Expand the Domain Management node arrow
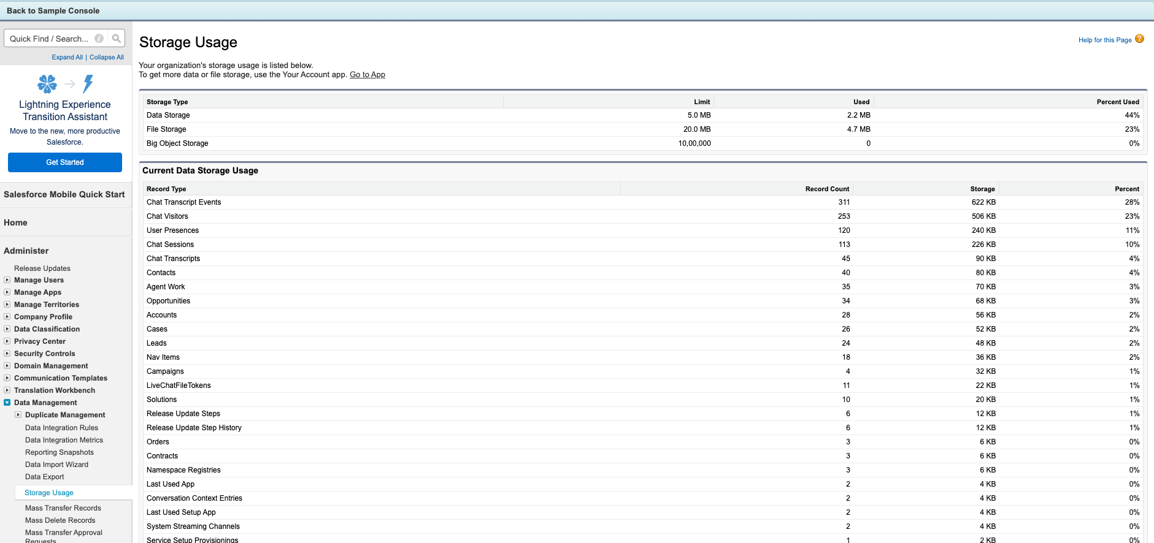 pyautogui.click(x=7, y=366)
